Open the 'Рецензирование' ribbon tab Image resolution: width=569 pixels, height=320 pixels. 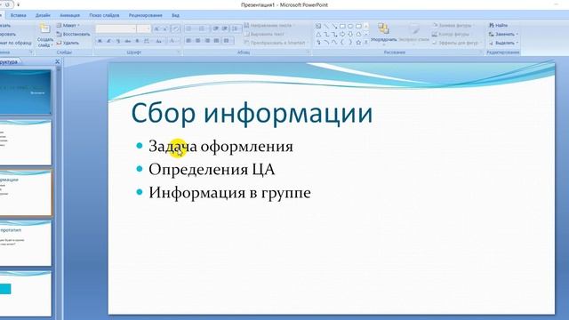click(146, 15)
